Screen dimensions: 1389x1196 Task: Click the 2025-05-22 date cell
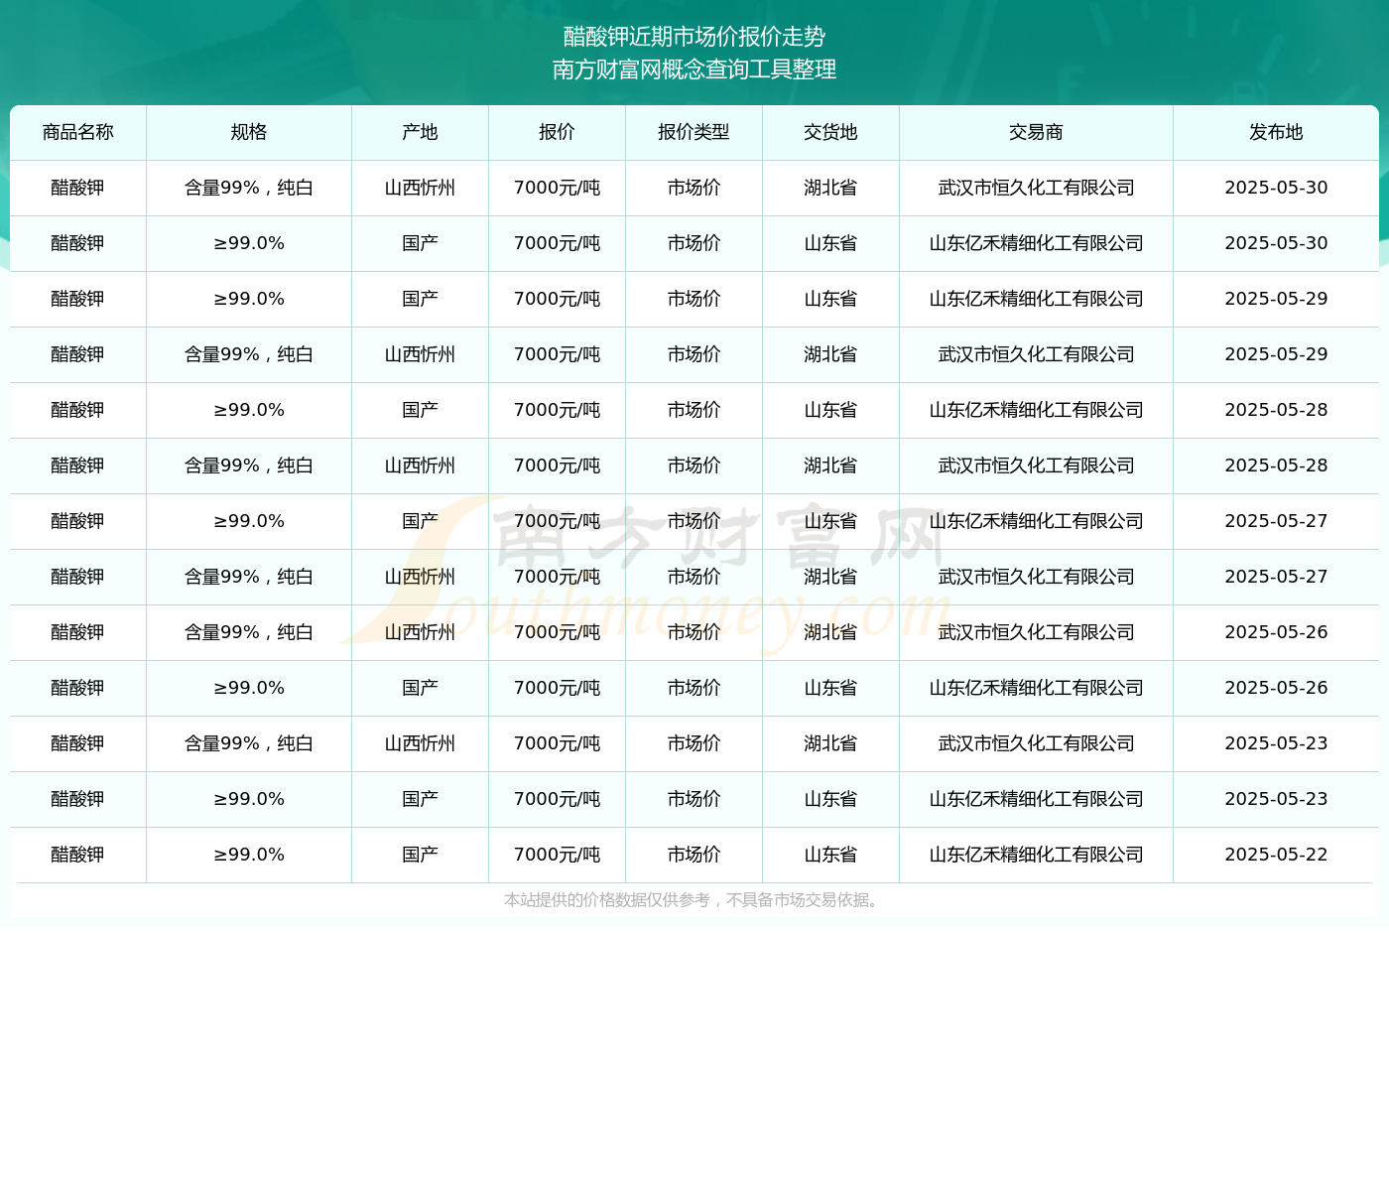[x=1277, y=855]
